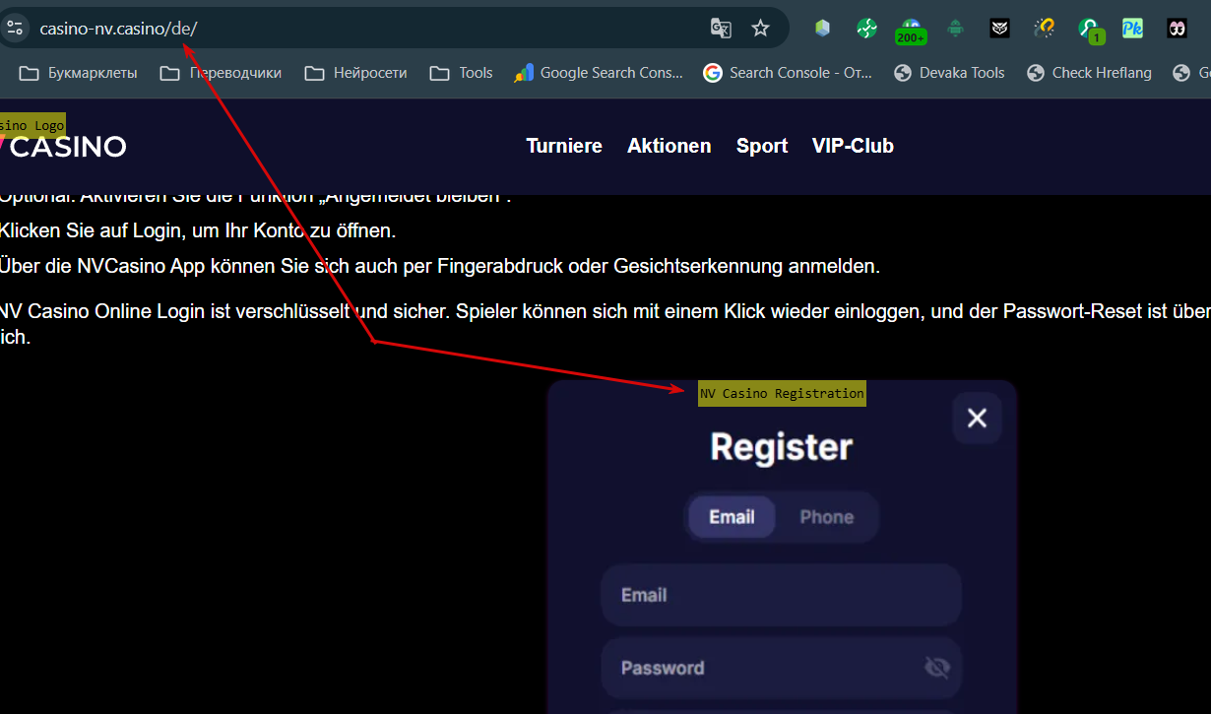
Task: Select the Phone registration tab
Action: (x=826, y=517)
